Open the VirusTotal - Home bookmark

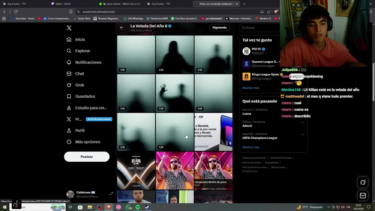[23, 18]
